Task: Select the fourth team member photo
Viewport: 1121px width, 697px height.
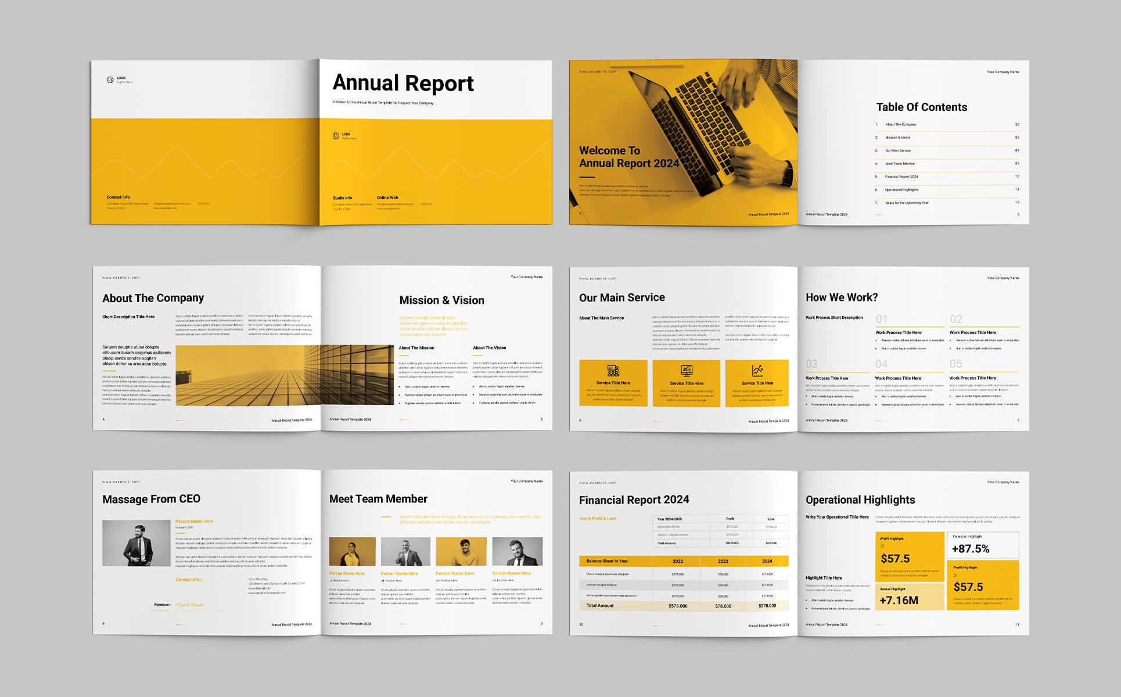Action: click(517, 551)
